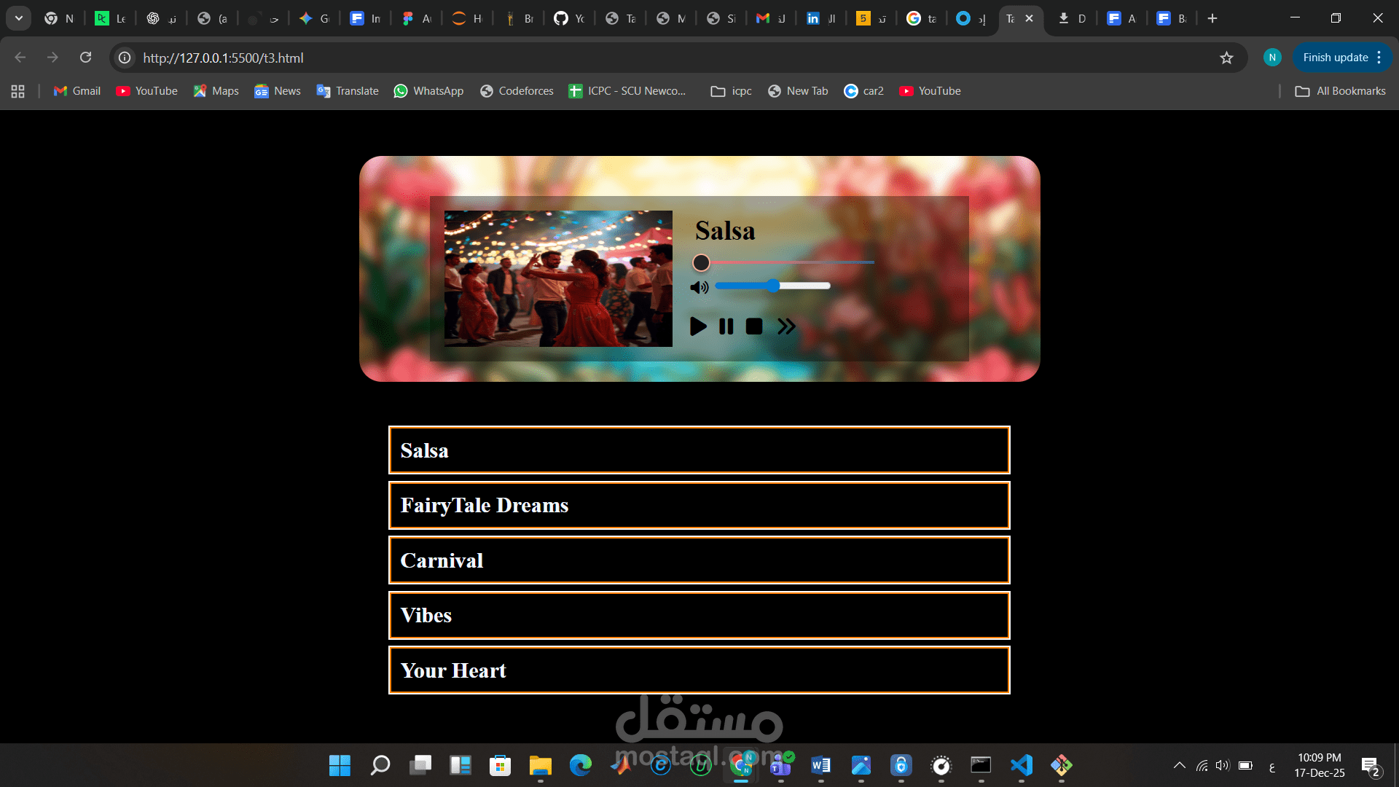This screenshot has width=1399, height=787.
Task: Expand the tab search dropdown
Action: (19, 18)
